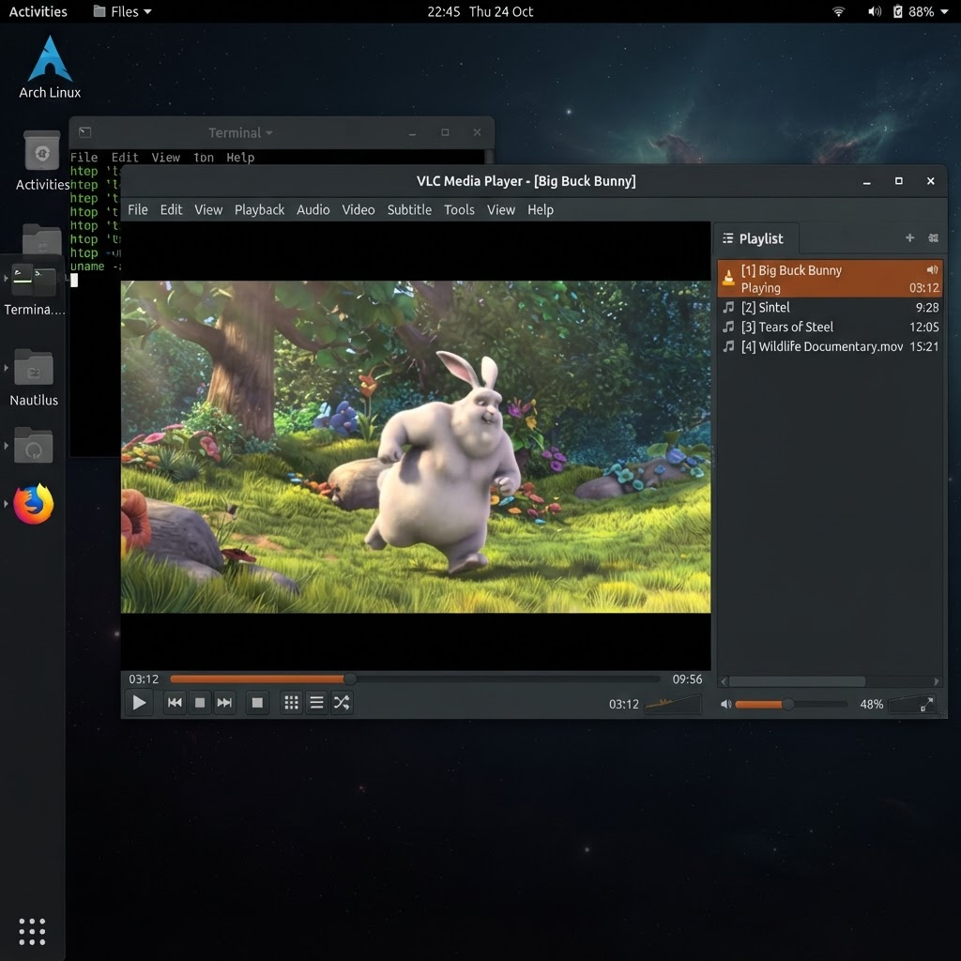Click the playlist horizontal scrollbar thumb

[x=797, y=681]
